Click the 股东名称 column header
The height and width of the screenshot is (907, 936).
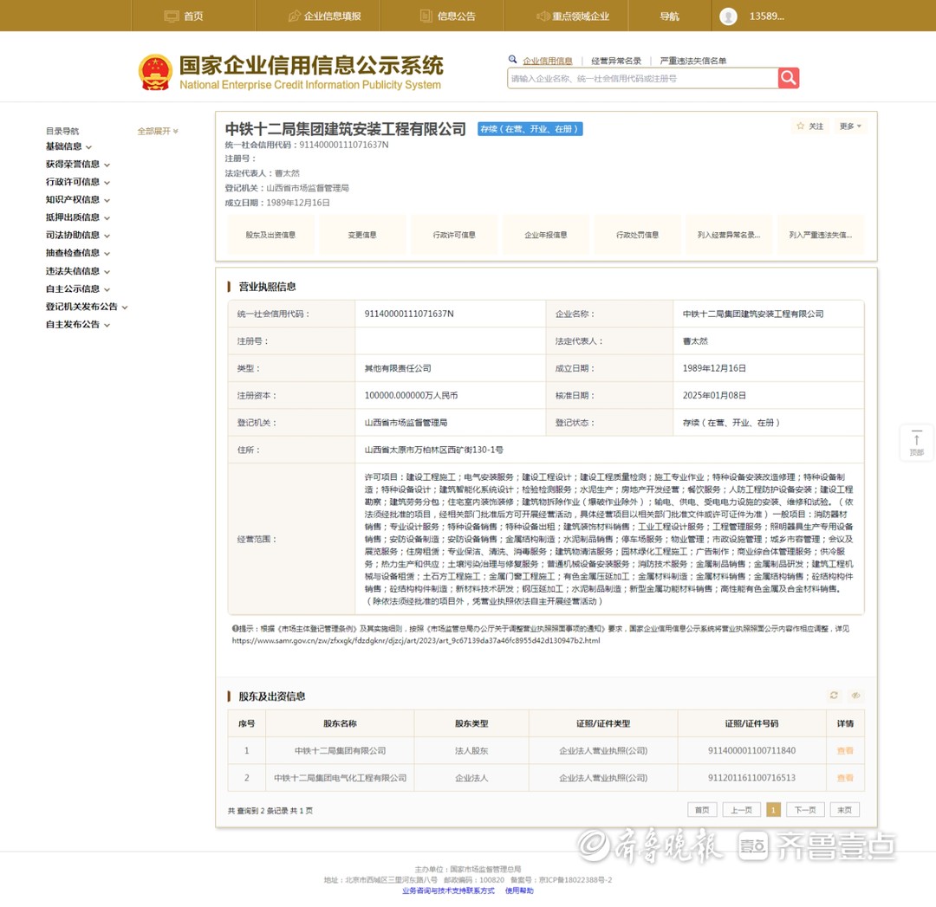coord(340,723)
